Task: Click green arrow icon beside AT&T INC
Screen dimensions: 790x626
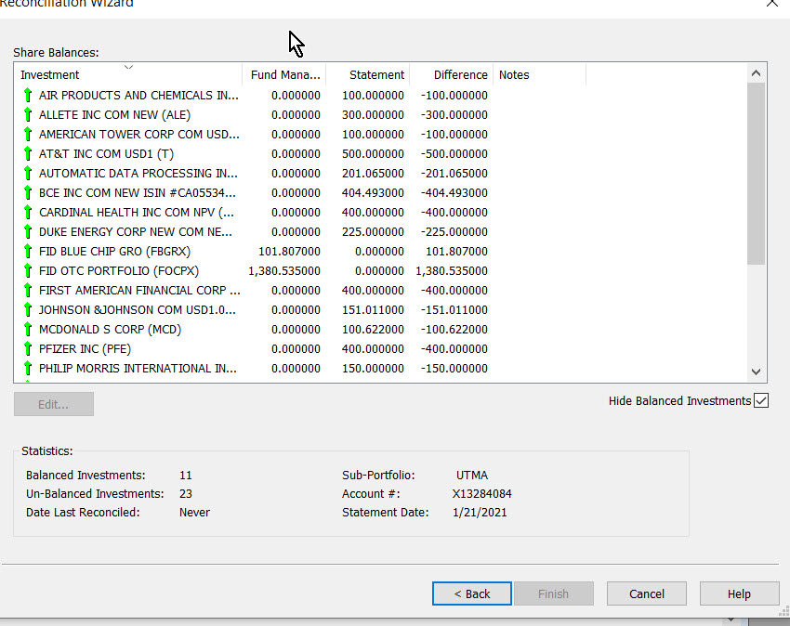Action: 28,153
